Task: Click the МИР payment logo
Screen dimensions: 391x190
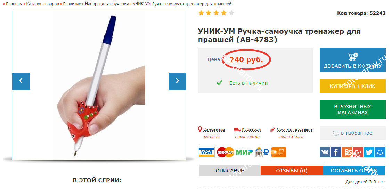Action: pyautogui.click(x=244, y=152)
